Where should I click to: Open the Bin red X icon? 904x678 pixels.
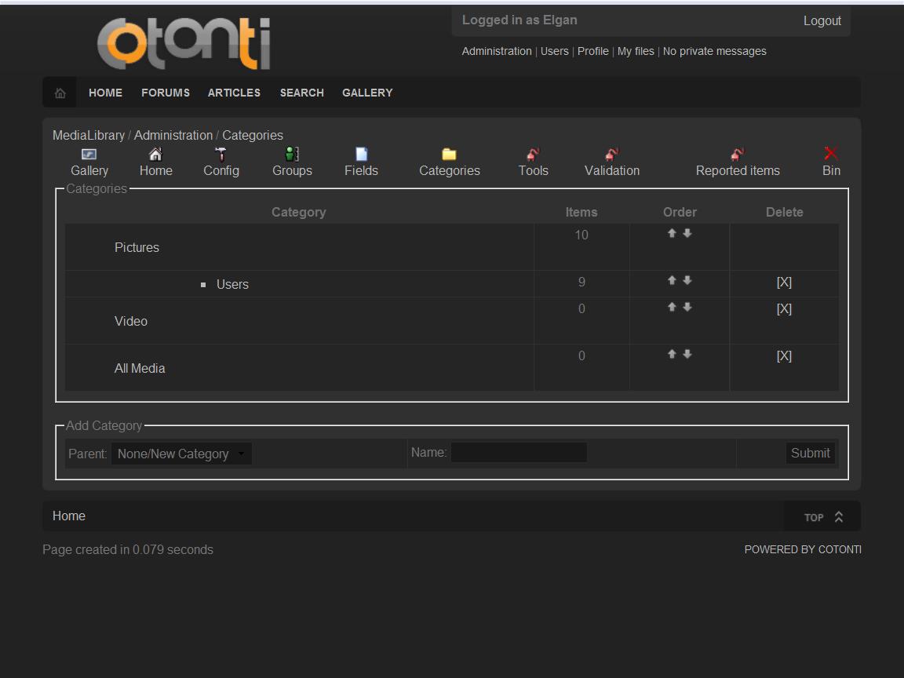pos(831,154)
